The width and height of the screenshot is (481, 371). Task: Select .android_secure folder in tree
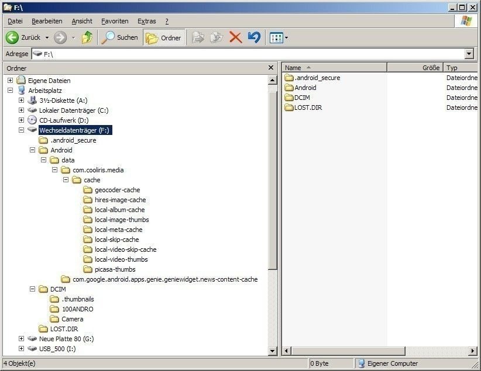67,140
